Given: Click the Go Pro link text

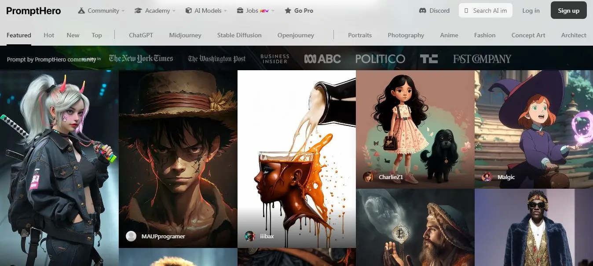Looking at the screenshot, I should tap(304, 11).
